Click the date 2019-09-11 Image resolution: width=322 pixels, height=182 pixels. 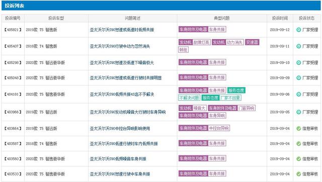(x=280, y=46)
